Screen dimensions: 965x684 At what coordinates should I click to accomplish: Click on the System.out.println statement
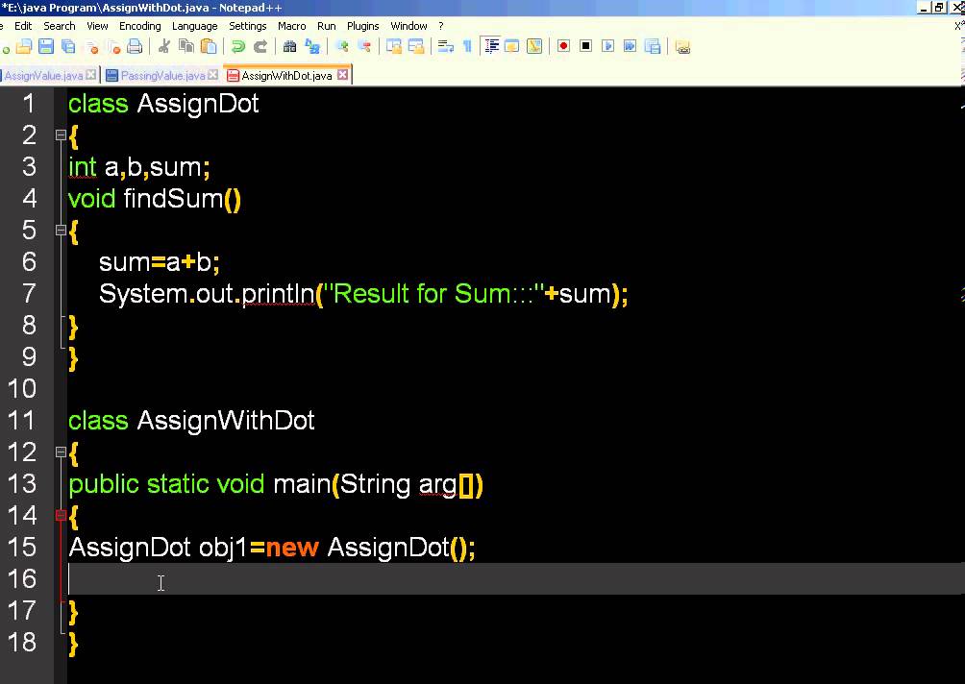[363, 294]
